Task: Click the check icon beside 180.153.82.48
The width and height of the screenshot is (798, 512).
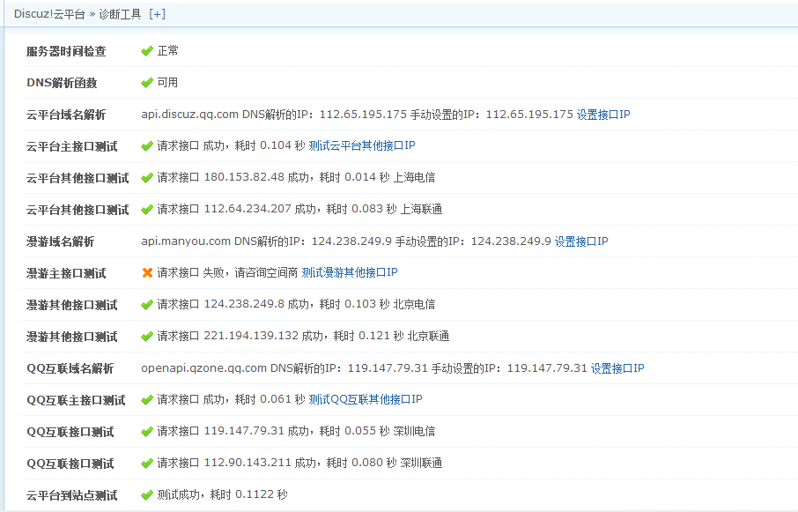Action: point(147,178)
